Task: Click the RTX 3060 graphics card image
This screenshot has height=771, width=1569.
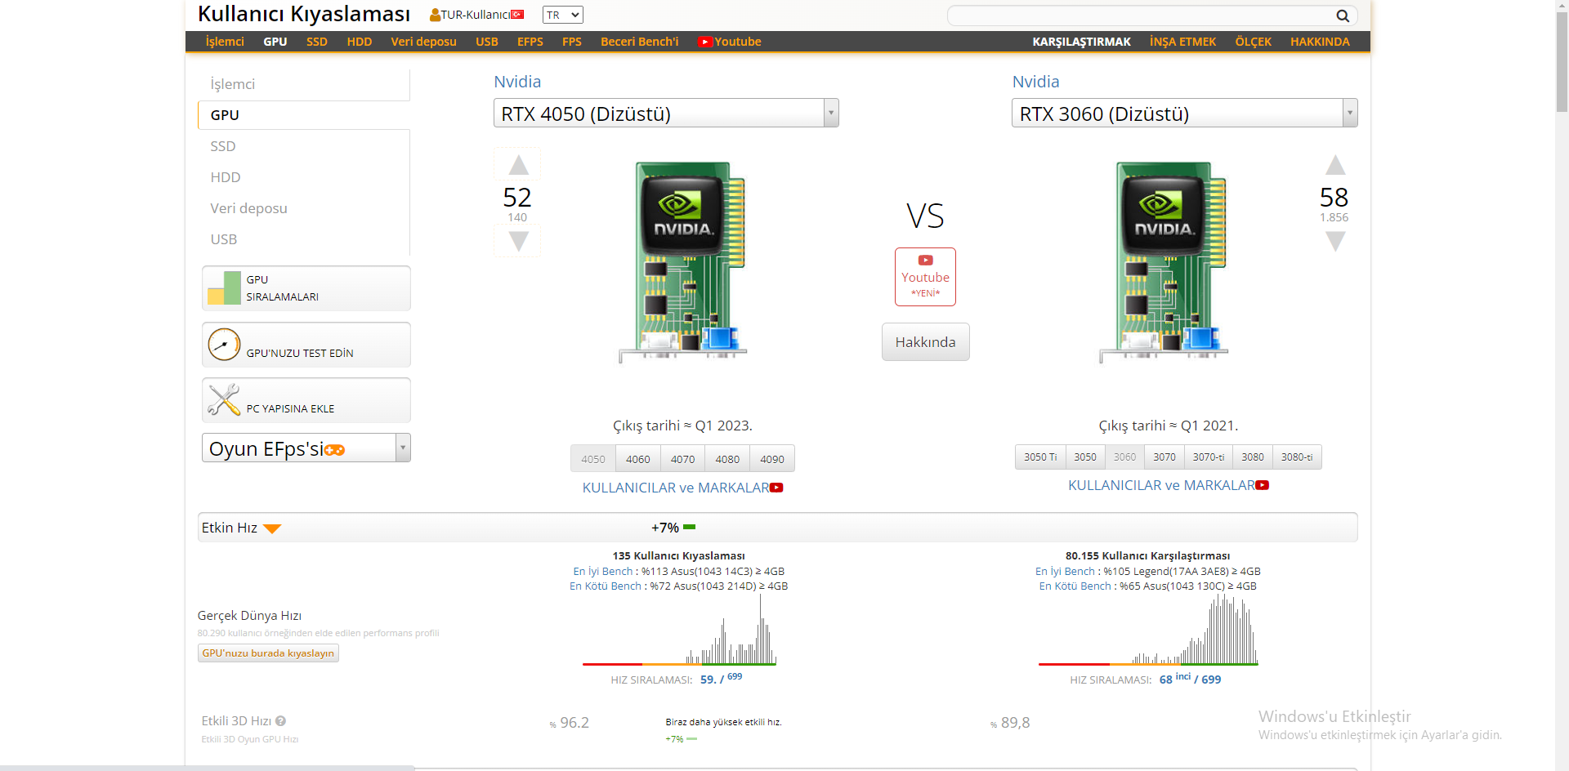Action: click(x=1164, y=261)
